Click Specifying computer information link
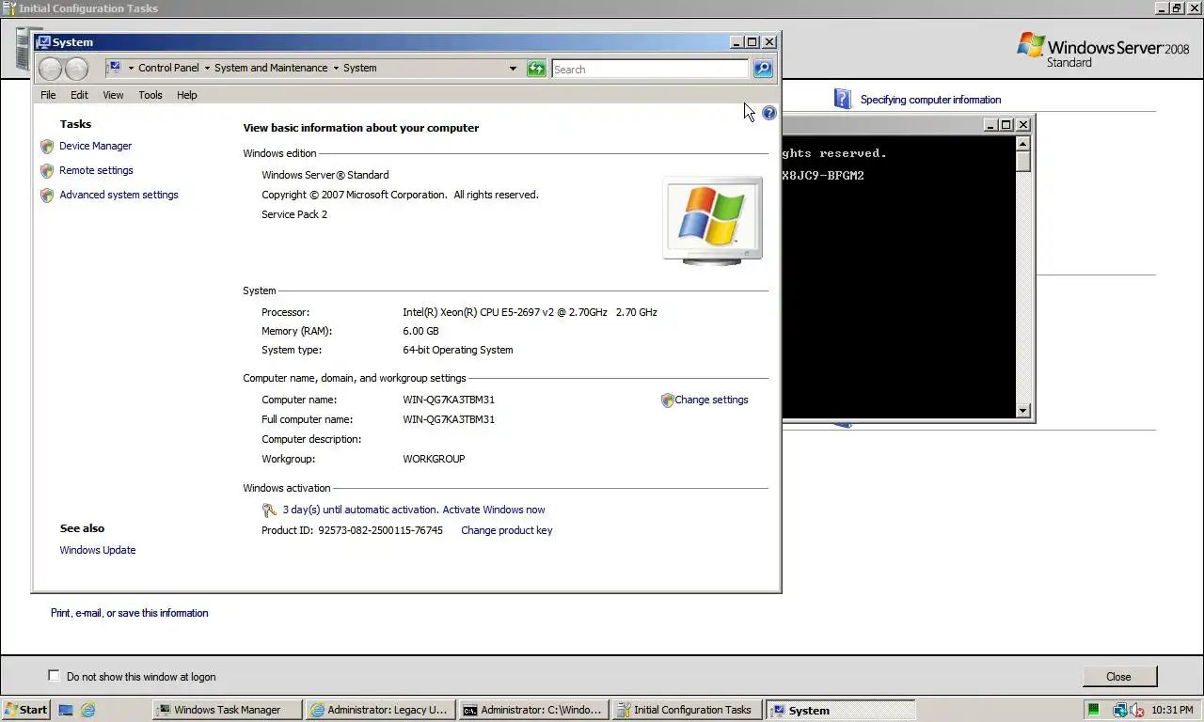Screen dimensions: 1204x722 coord(930,100)
